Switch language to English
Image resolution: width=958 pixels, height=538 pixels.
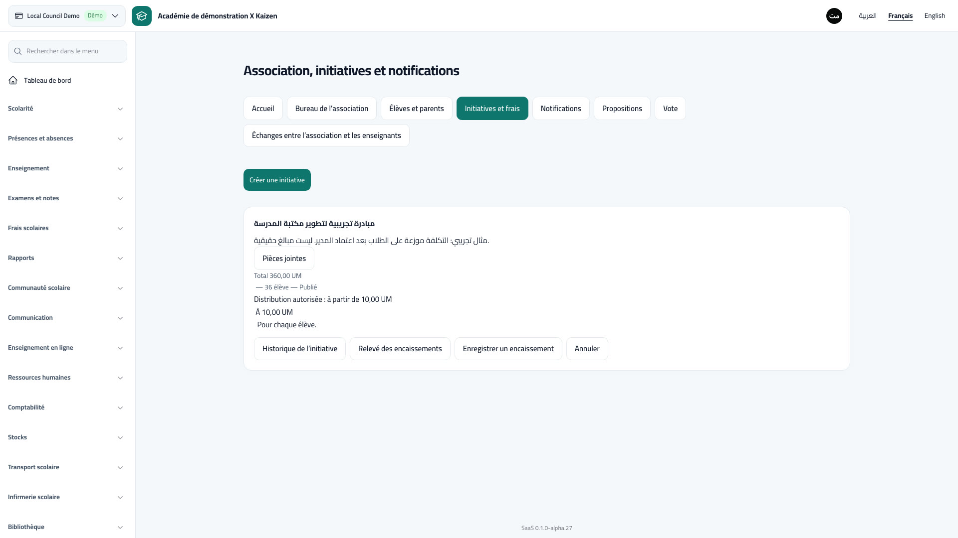[x=935, y=16]
